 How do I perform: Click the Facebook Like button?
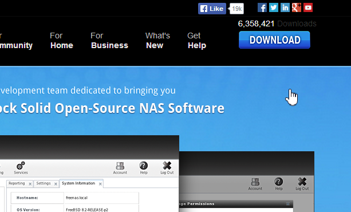pos(212,9)
